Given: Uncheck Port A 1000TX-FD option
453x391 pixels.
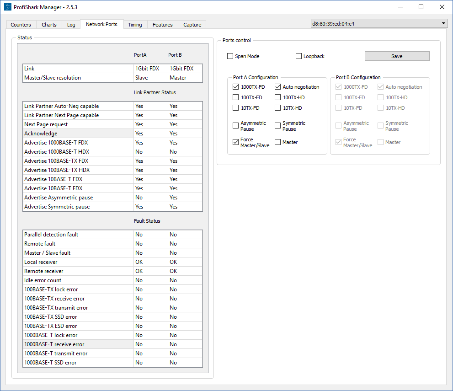Looking at the screenshot, I should click(x=236, y=87).
